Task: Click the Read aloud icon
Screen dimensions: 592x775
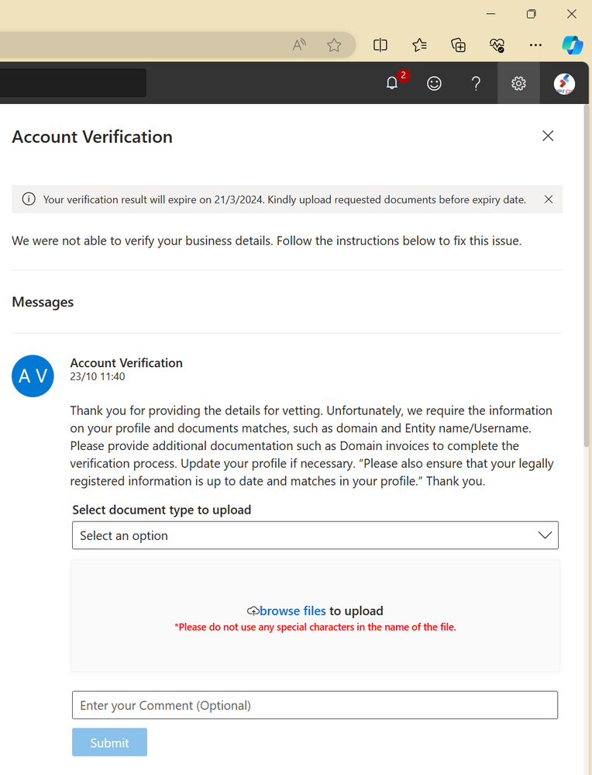Action: pyautogui.click(x=299, y=46)
